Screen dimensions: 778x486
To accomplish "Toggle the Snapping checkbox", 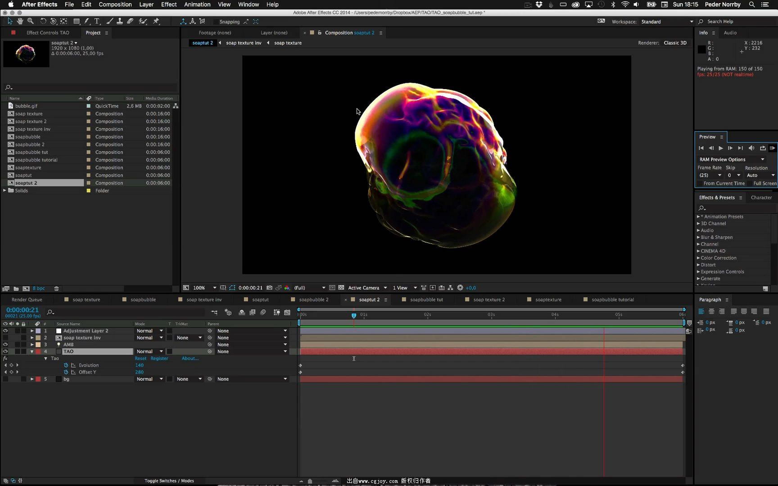I will (216, 22).
